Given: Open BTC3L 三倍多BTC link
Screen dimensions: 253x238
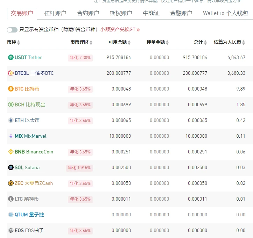Looking at the screenshot, I should coord(34,73).
